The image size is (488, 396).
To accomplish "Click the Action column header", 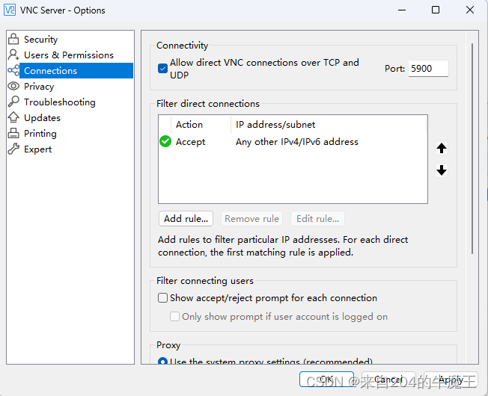I will [201, 125].
